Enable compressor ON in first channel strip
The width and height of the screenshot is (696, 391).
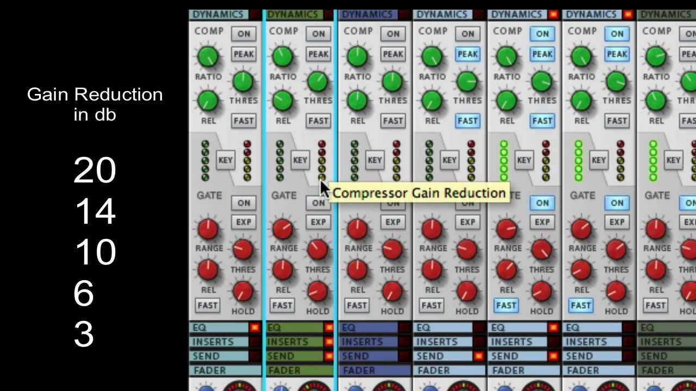(244, 34)
